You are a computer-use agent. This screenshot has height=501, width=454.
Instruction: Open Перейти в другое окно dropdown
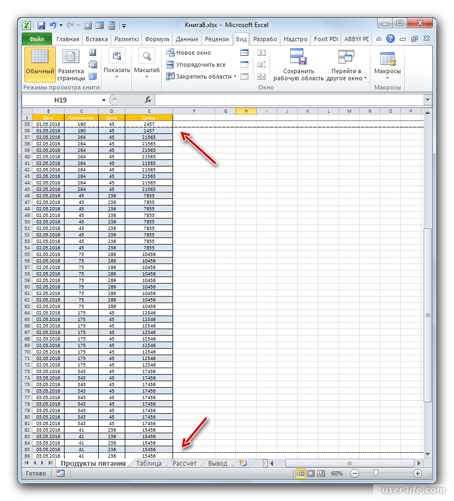[x=346, y=65]
